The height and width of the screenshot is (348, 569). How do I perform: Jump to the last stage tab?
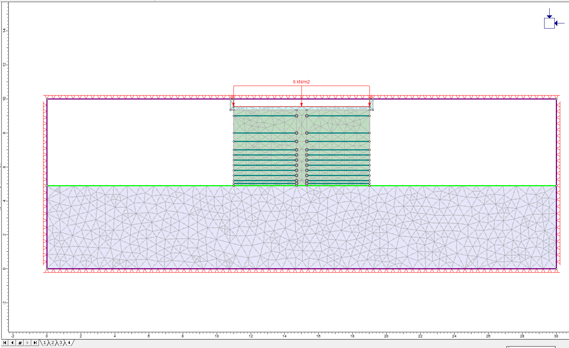point(35,343)
